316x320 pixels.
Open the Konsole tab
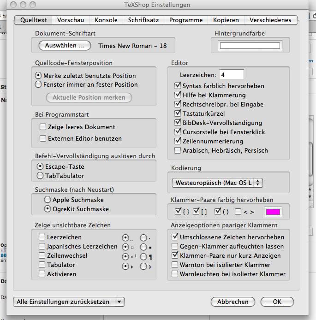pos(106,20)
